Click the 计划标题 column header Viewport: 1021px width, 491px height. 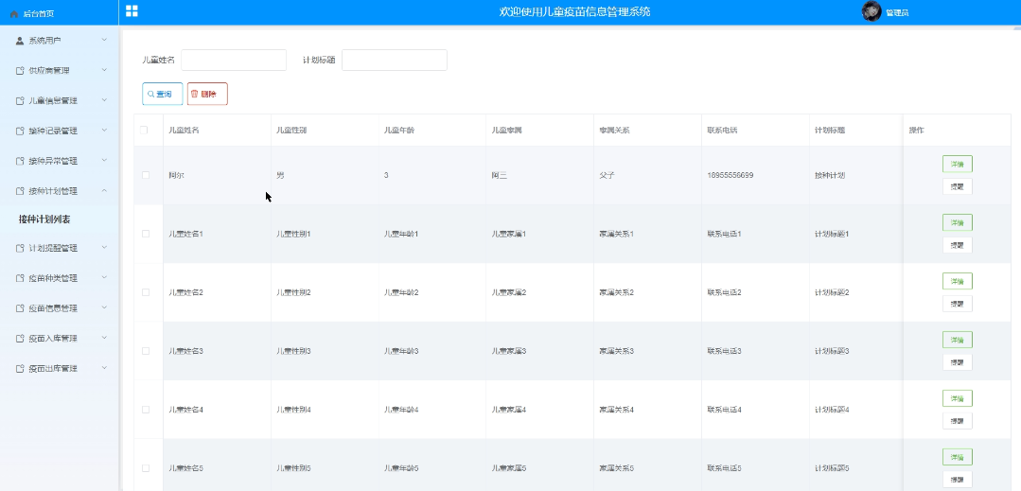coord(830,131)
